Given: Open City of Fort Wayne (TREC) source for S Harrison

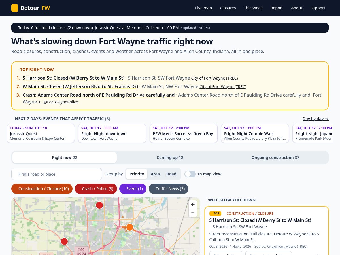Looking at the screenshot, I should (x=214, y=78).
